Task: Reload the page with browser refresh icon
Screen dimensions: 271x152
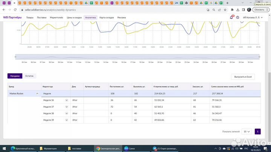Action: 15,10
